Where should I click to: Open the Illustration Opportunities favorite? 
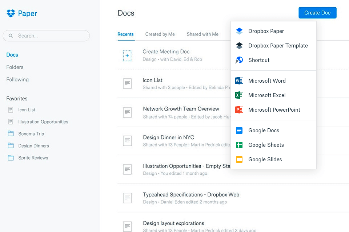[x=43, y=122]
